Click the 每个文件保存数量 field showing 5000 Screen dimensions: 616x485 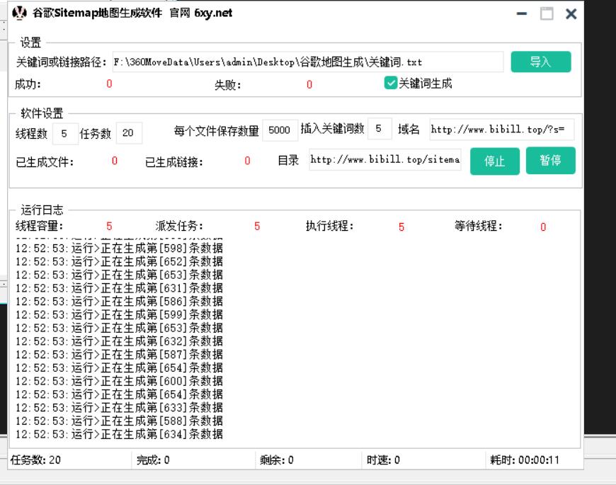(280, 130)
